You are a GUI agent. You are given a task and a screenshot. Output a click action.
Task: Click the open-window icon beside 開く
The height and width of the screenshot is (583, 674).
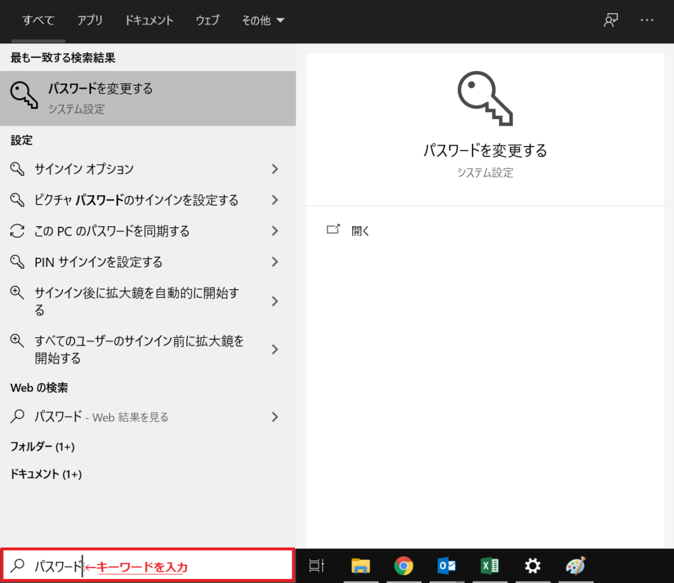tap(333, 229)
